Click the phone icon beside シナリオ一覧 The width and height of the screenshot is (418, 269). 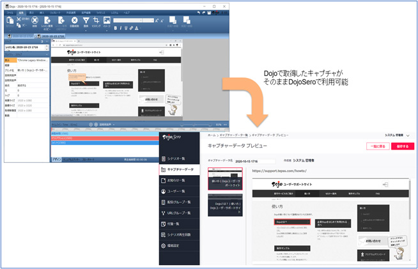point(164,159)
